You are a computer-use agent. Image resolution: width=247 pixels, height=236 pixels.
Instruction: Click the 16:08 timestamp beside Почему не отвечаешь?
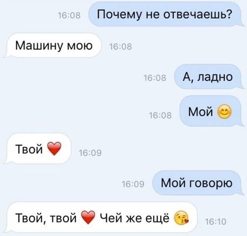point(69,16)
